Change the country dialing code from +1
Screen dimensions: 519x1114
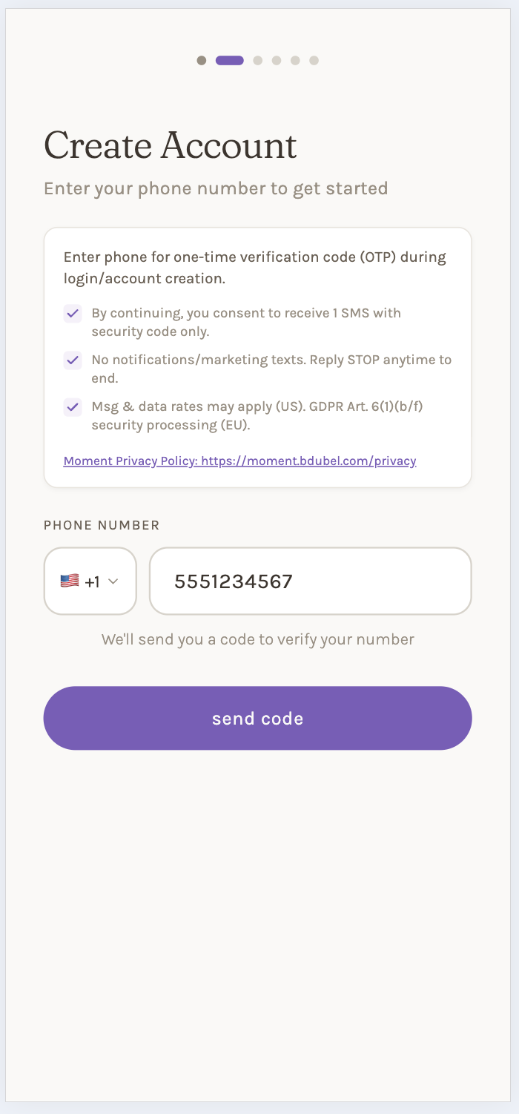(x=90, y=581)
